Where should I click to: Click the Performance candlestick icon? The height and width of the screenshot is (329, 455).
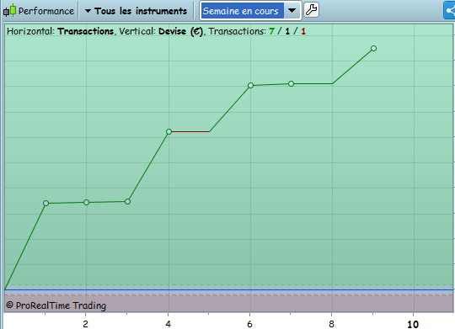click(x=9, y=10)
